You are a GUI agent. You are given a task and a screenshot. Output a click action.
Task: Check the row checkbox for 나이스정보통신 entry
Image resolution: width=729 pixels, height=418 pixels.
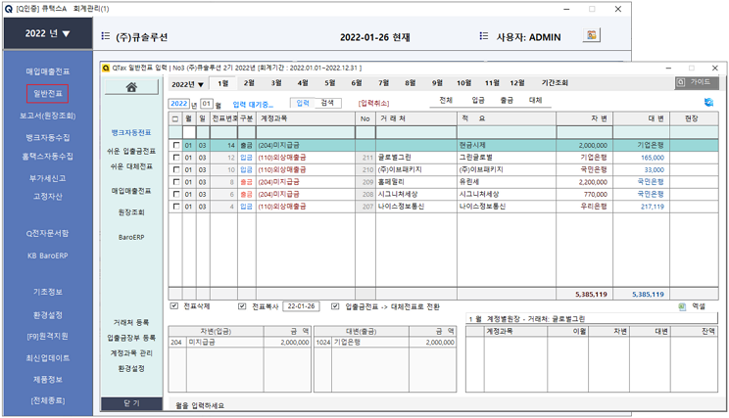(175, 207)
